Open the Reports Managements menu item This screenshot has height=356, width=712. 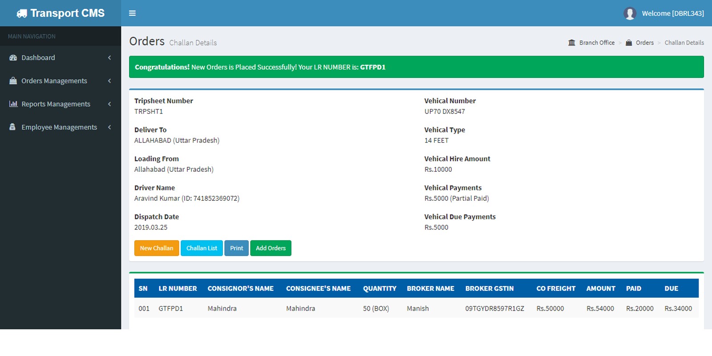click(x=56, y=104)
